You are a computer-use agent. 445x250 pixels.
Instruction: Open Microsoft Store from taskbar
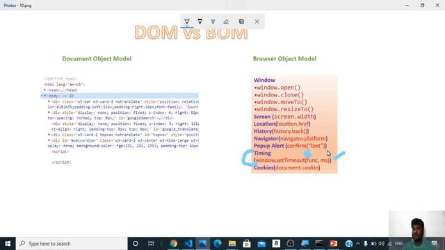click(247, 244)
